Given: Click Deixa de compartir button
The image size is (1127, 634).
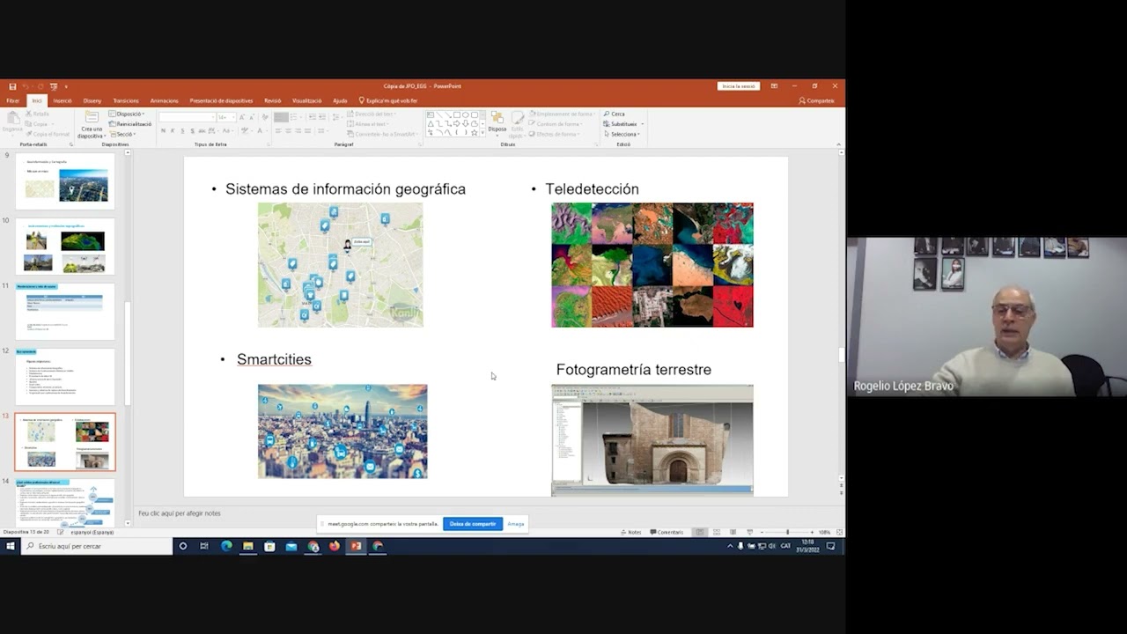Looking at the screenshot, I should [x=473, y=524].
